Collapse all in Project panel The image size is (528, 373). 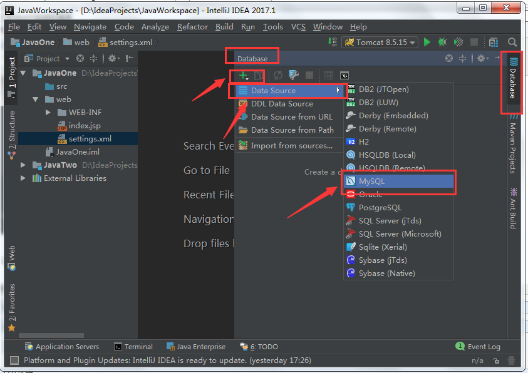point(93,59)
